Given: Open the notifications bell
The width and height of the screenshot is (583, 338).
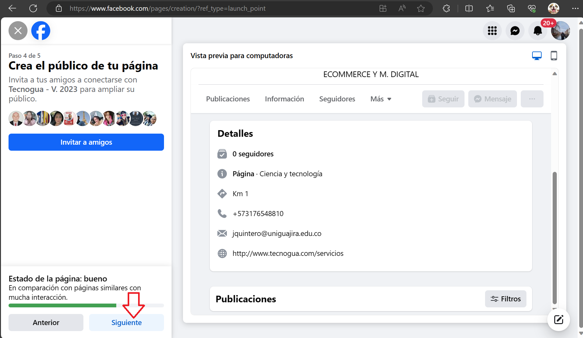Looking at the screenshot, I should coord(537,31).
